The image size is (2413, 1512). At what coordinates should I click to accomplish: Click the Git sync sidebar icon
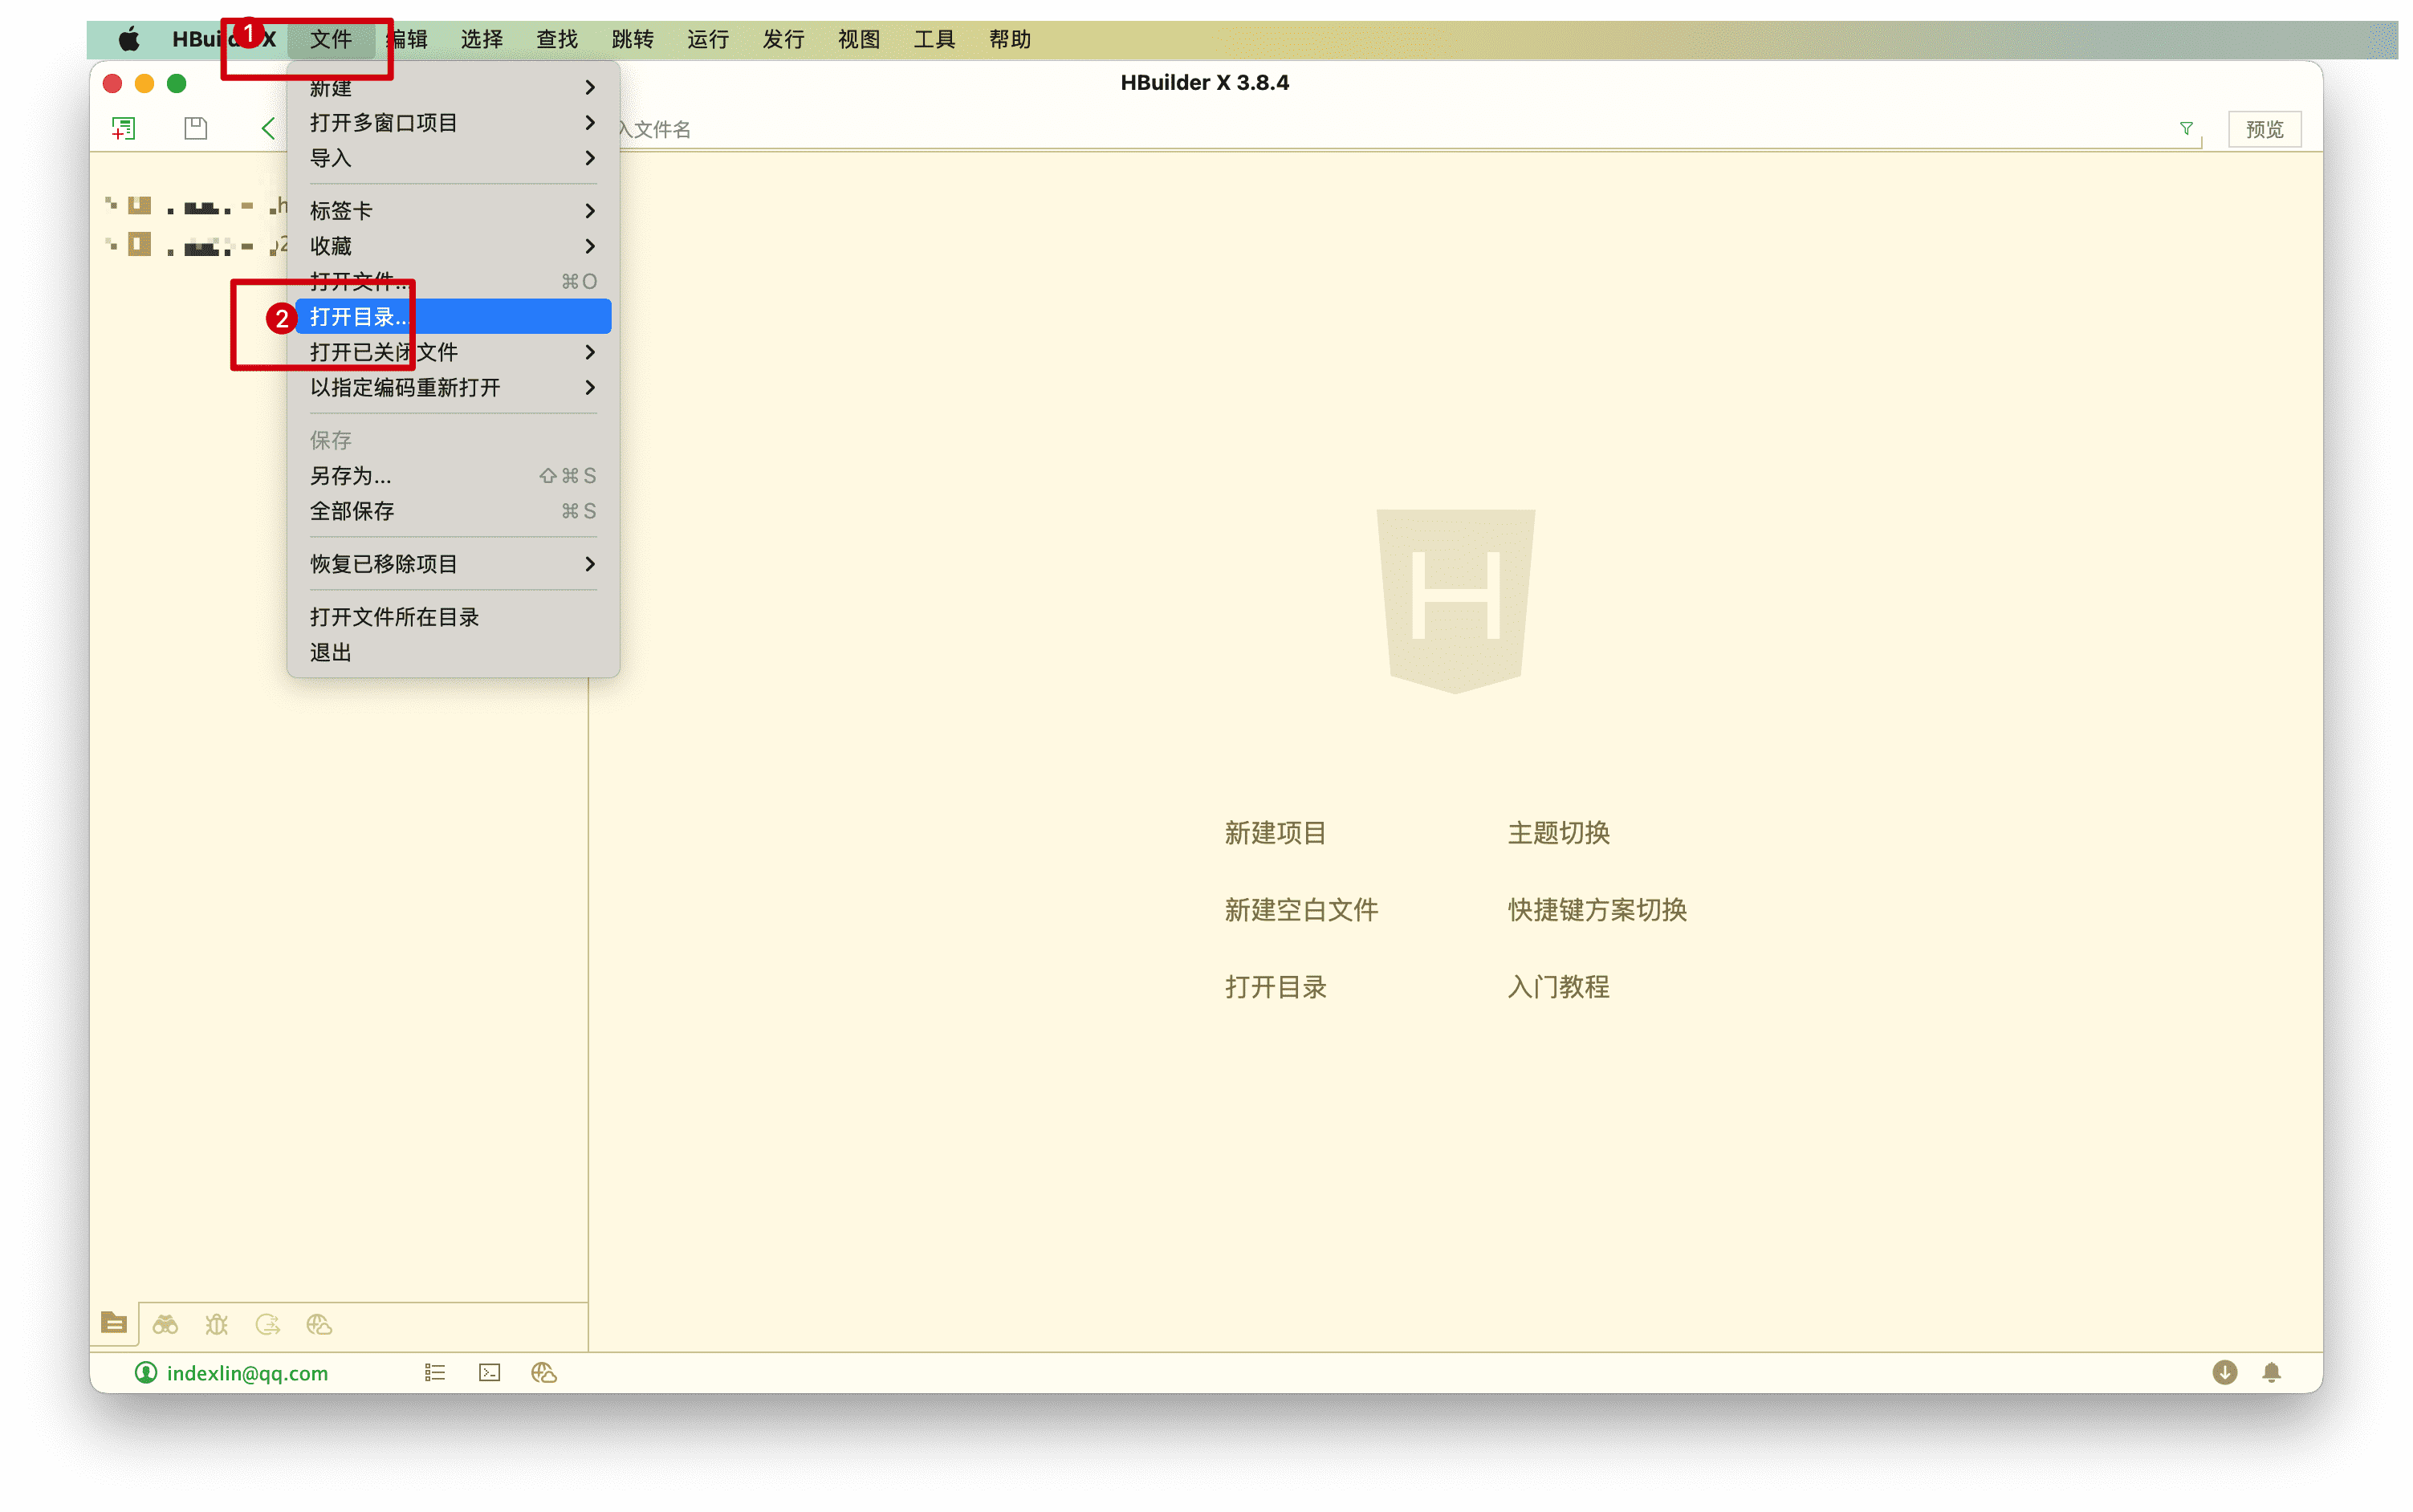click(267, 1324)
